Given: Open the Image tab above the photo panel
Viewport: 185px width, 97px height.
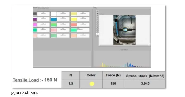Looking at the screenshot, I should (95, 8).
